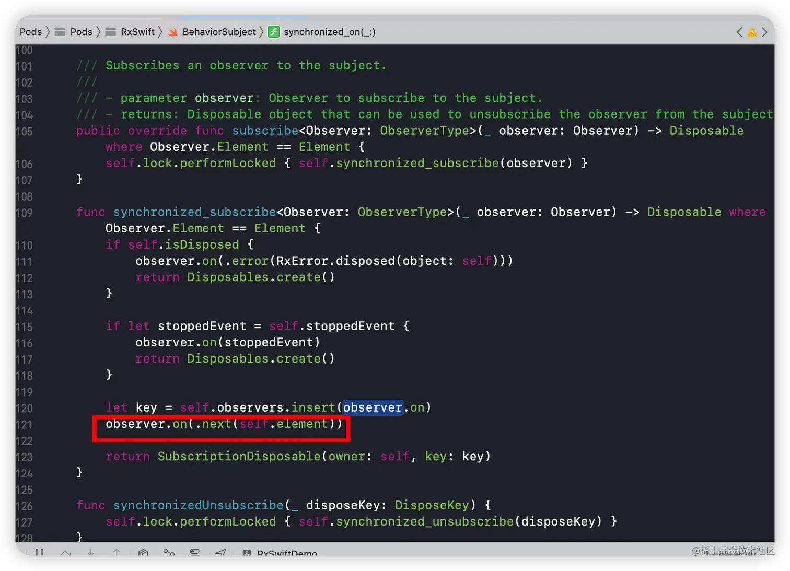This screenshot has width=790, height=571.
Task: Click 'synchronizedUnsubscribe' function name on line 126
Action: click(198, 505)
